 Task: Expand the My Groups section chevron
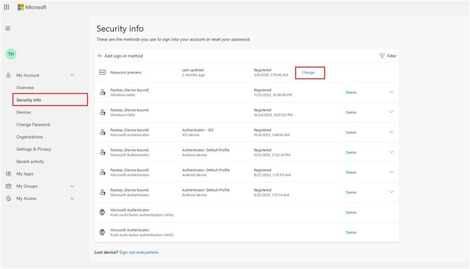[72, 186]
